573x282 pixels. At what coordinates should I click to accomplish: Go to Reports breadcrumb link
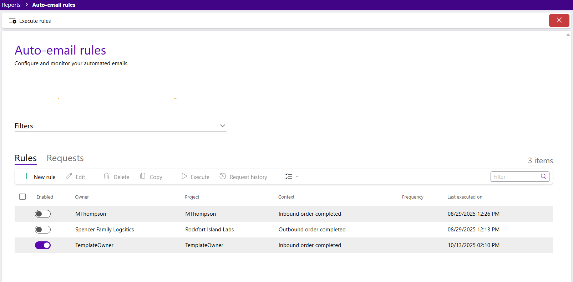pos(11,5)
